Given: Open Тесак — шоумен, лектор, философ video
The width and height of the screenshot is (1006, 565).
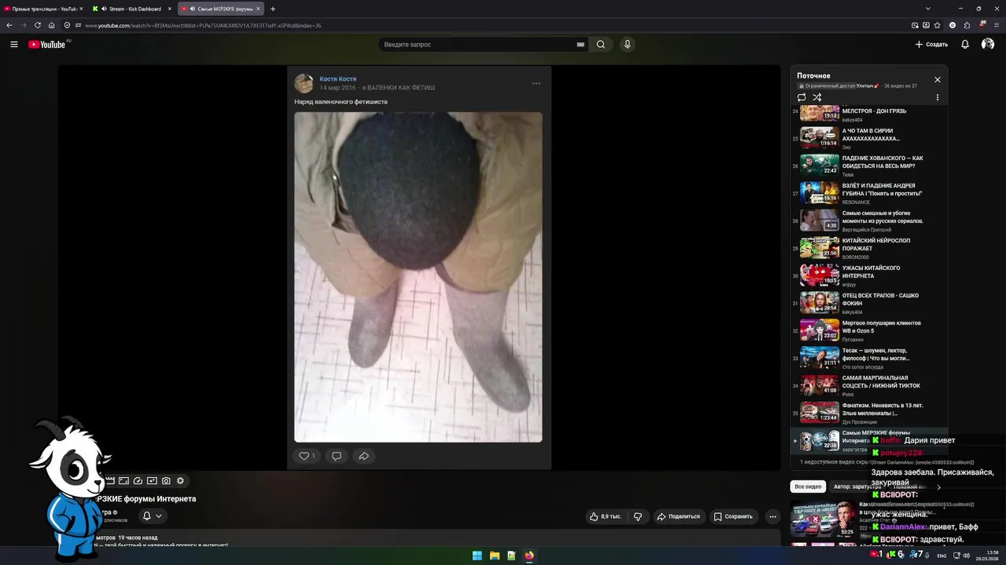Looking at the screenshot, I should point(868,358).
